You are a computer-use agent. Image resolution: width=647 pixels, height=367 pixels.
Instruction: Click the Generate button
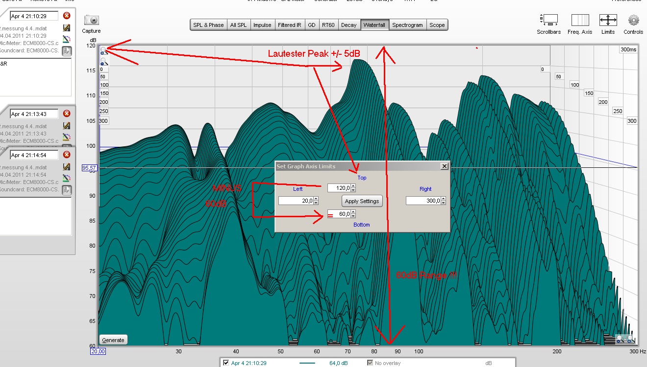[x=113, y=340]
